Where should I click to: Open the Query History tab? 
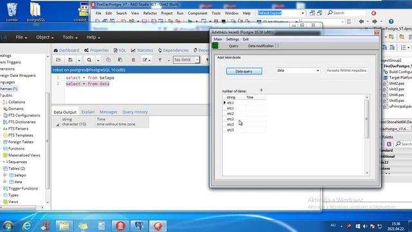pos(135,112)
